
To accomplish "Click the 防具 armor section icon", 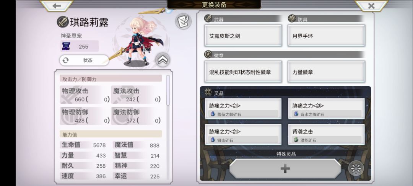I will pos(291,18).
